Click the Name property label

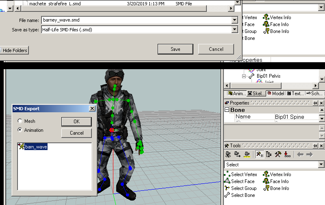point(243,117)
